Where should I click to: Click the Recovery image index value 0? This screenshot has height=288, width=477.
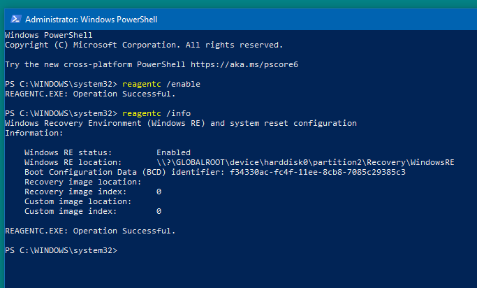click(x=159, y=192)
